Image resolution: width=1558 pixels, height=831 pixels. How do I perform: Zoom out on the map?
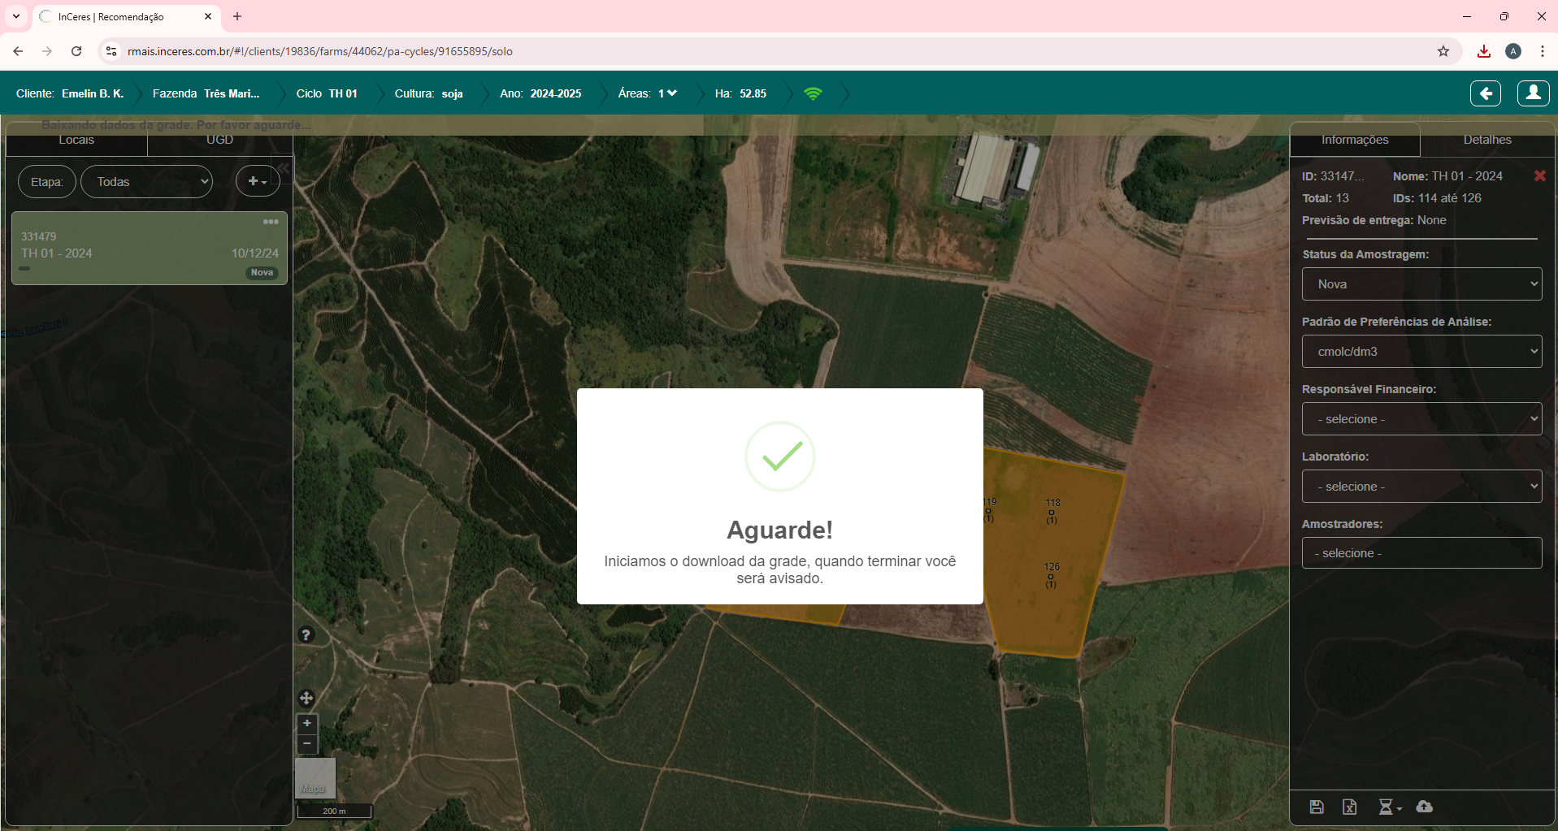pyautogui.click(x=307, y=743)
